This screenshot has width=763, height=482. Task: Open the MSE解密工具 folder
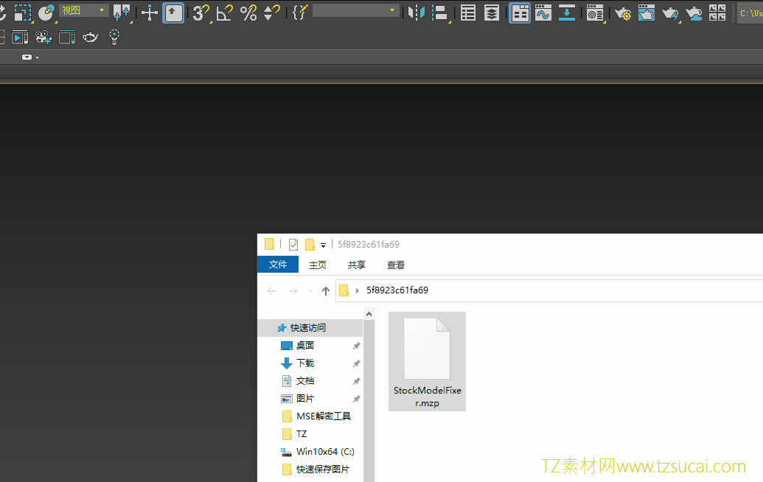[323, 416]
